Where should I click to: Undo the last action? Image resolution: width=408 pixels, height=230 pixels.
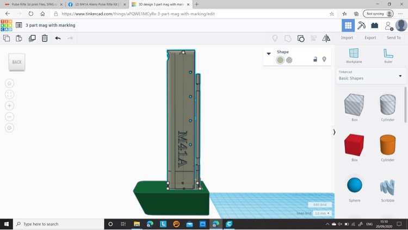pyautogui.click(x=58, y=38)
